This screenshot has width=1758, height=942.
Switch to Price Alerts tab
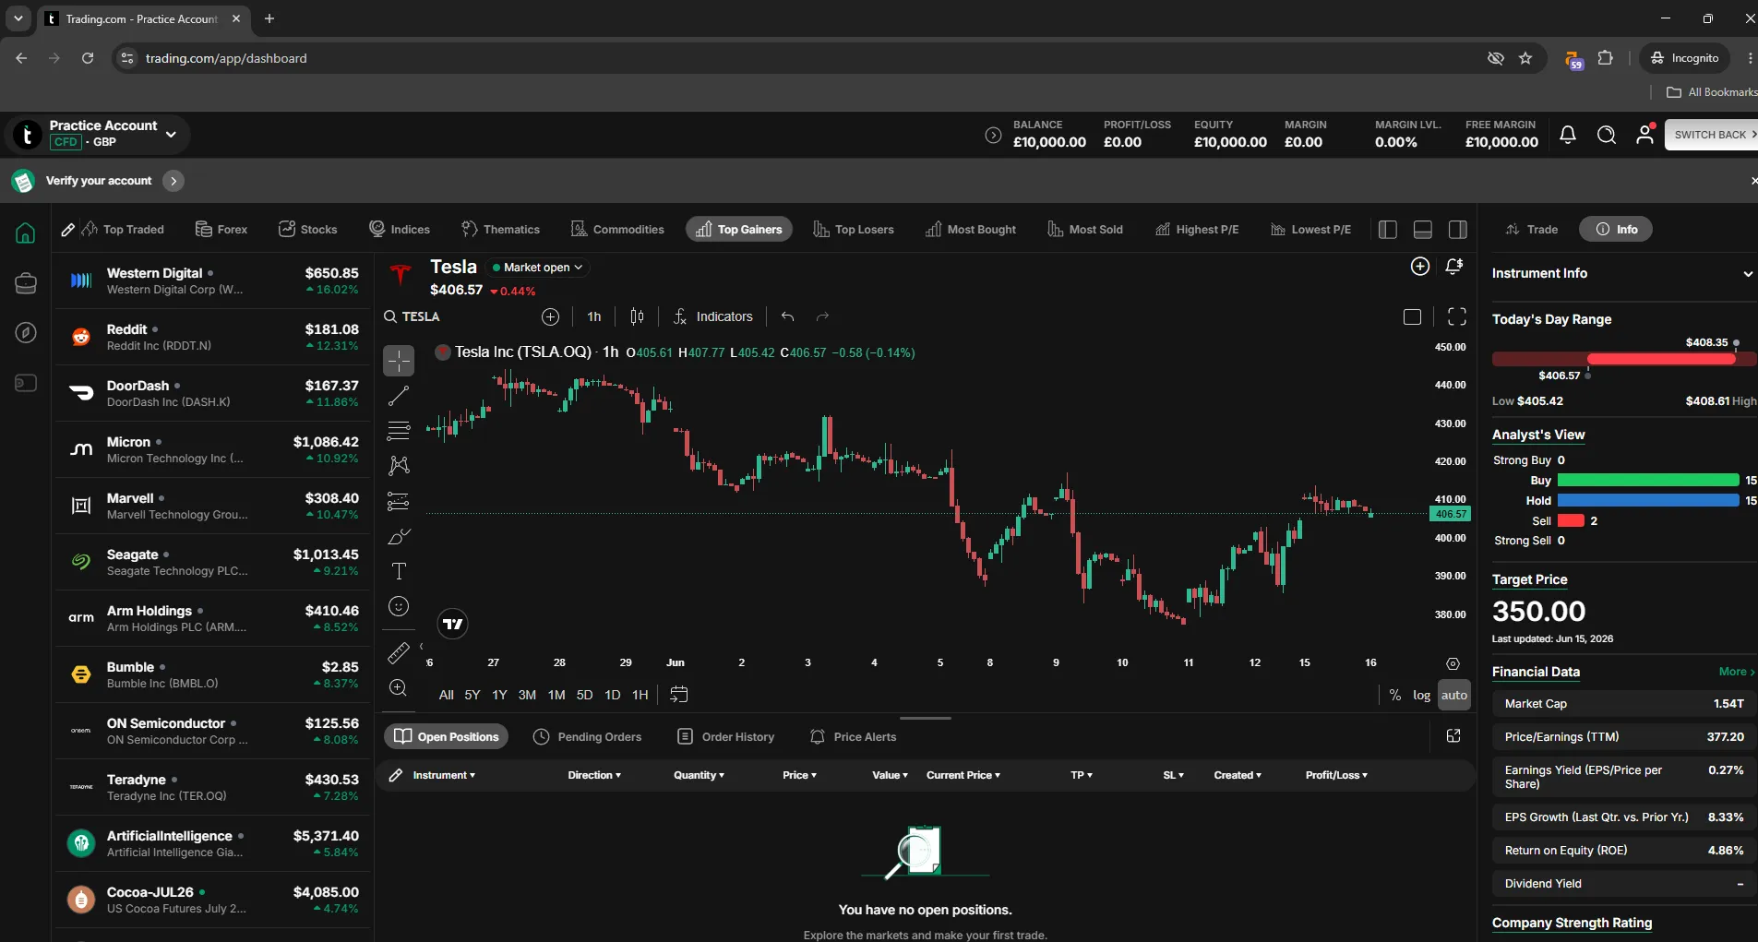click(853, 736)
